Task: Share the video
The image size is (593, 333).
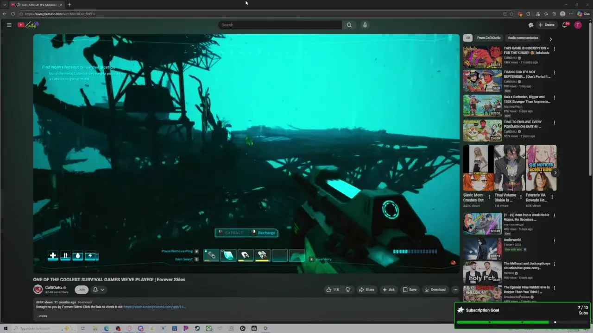Action: click(366, 290)
